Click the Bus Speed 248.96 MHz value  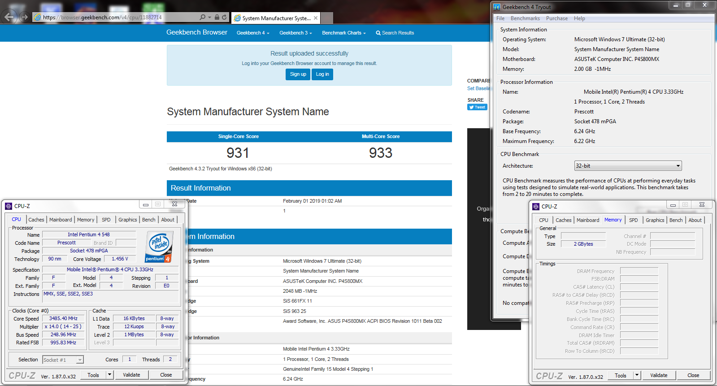pos(63,334)
